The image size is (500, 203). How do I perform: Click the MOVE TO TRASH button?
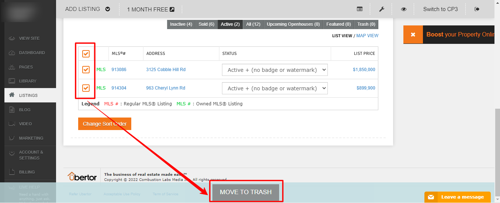[x=246, y=192]
